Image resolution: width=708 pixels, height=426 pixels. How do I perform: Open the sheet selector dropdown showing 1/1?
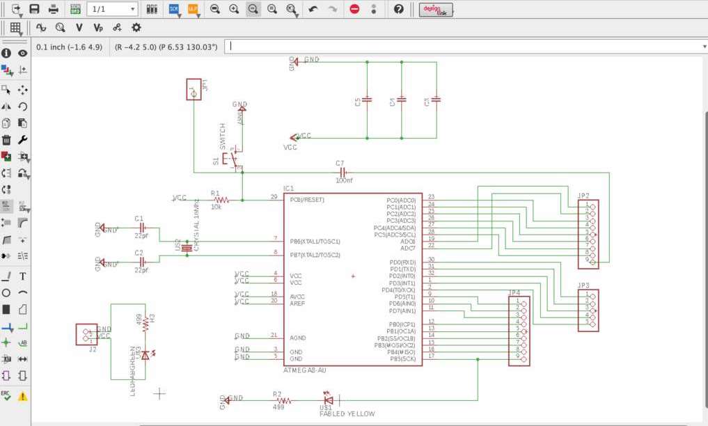click(x=113, y=9)
